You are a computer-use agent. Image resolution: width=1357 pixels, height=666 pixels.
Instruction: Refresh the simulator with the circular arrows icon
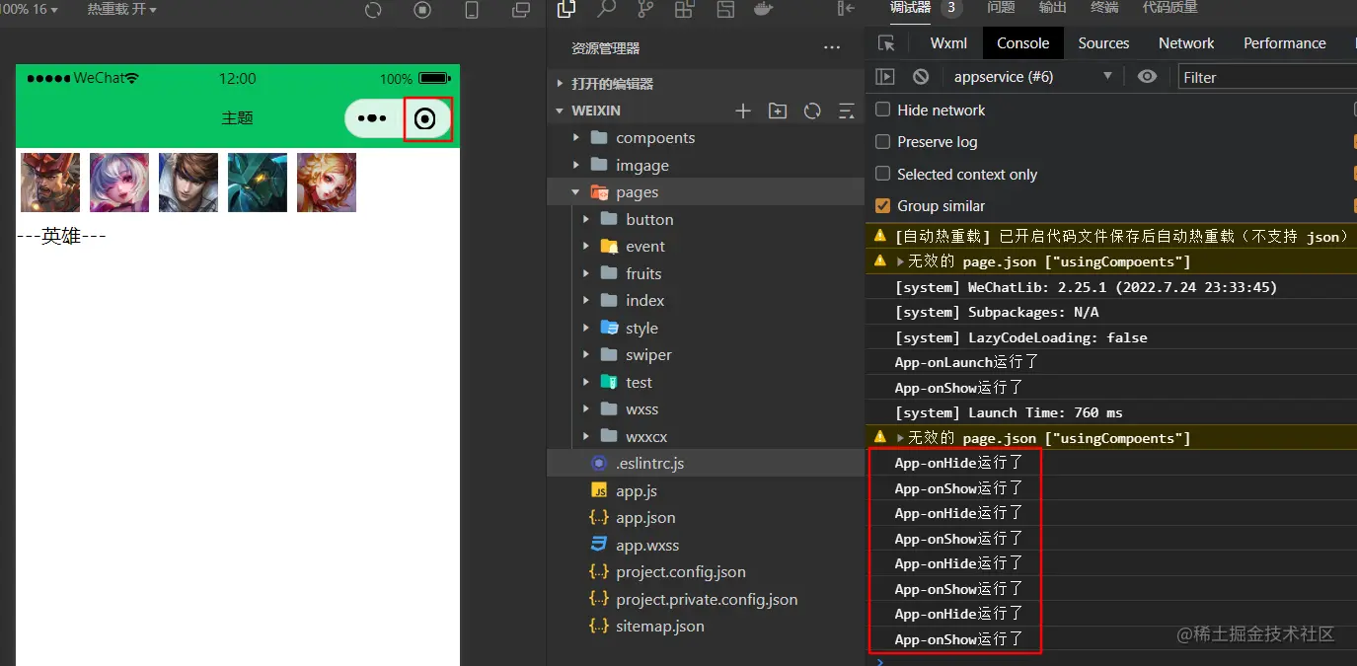[373, 10]
